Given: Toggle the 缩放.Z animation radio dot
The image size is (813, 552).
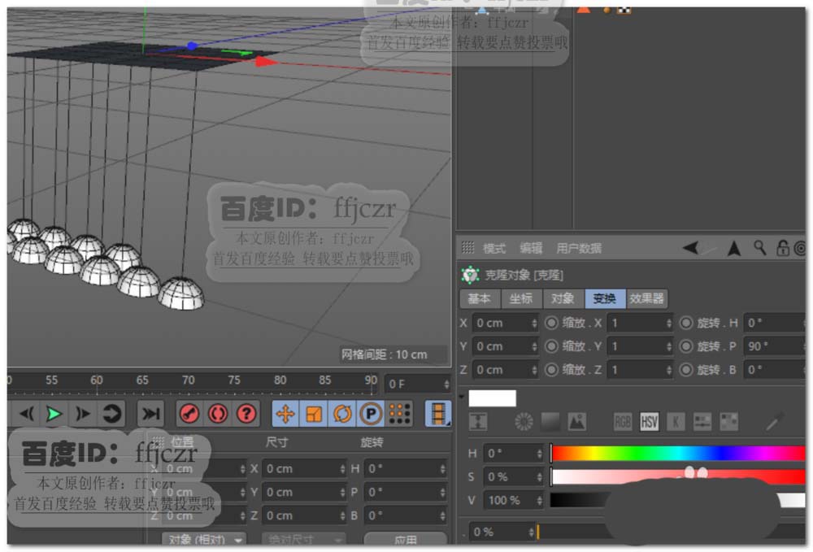Looking at the screenshot, I should [x=552, y=370].
